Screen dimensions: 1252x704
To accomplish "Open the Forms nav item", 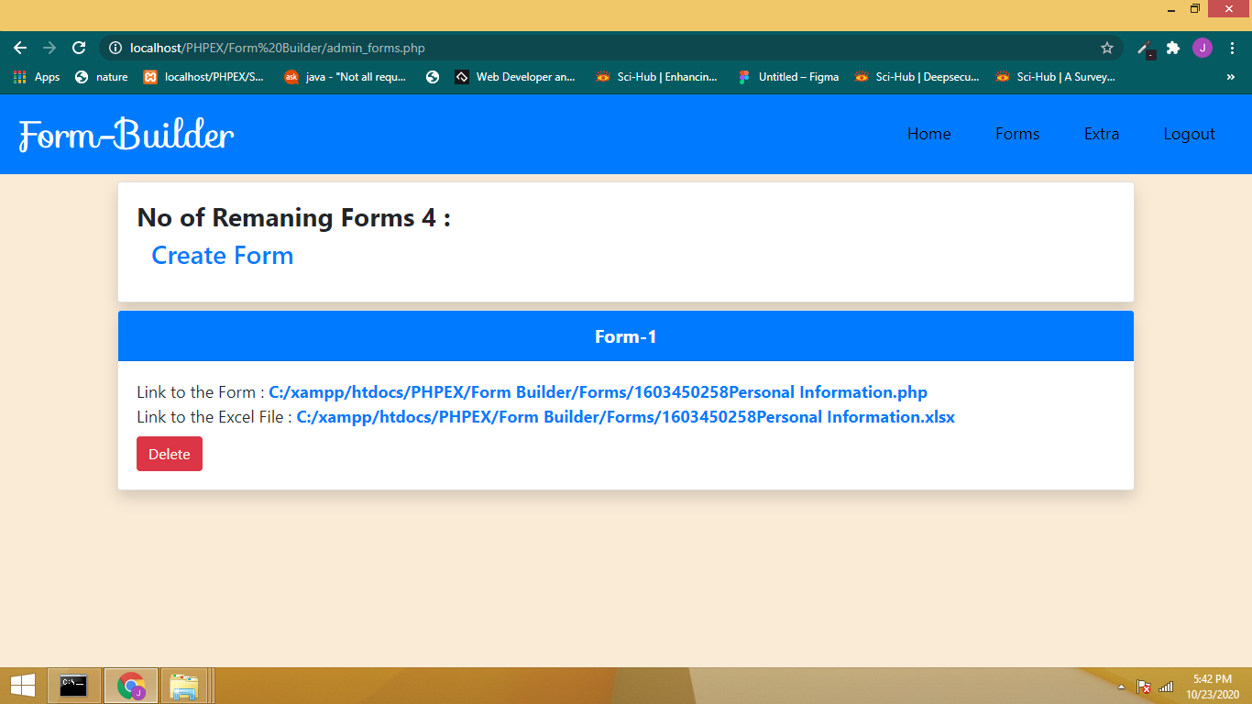I will coord(1017,134).
